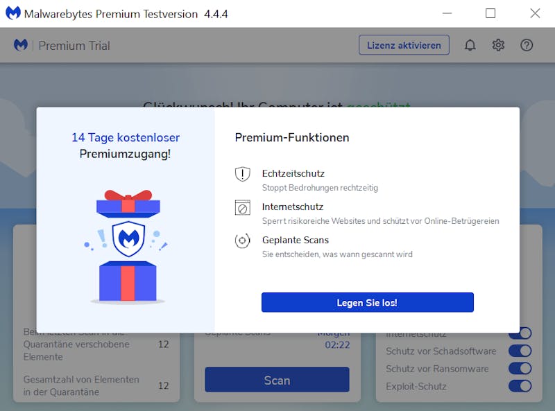Toggle Schutz vor Ransomware switch
This screenshot has height=411, width=555.
pyautogui.click(x=520, y=369)
